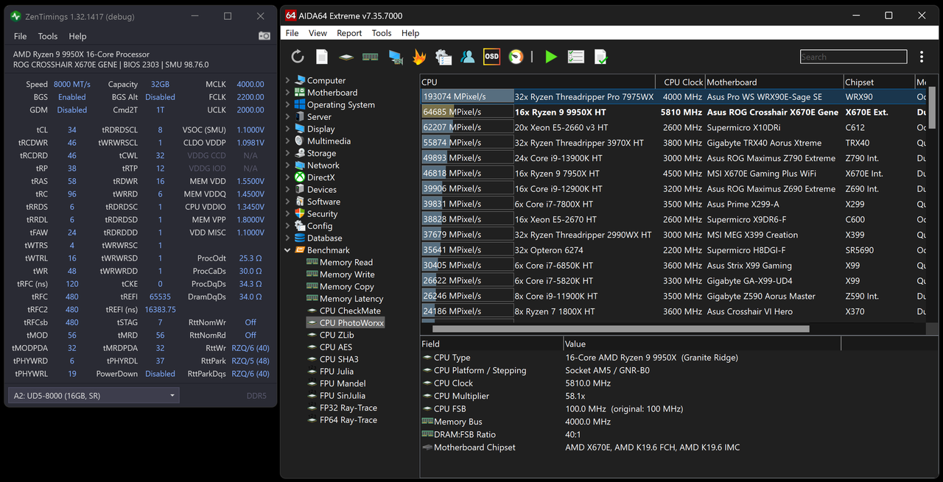This screenshot has width=943, height=482.
Task: Click the Refresh icon in AIDA64 toolbar
Action: (298, 57)
